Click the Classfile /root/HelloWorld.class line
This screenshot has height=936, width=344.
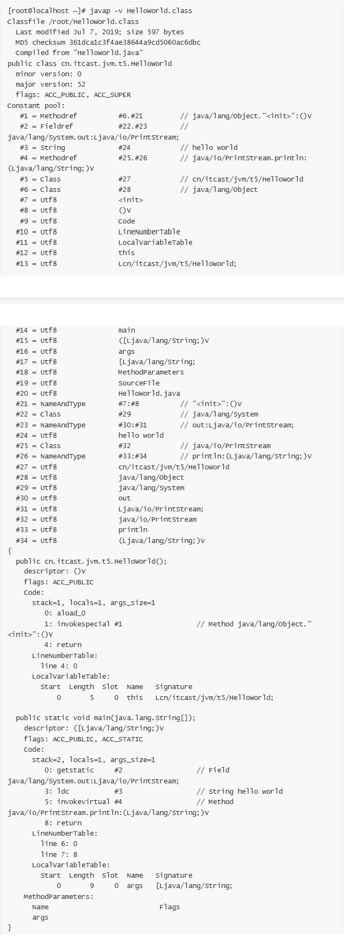pyautogui.click(x=73, y=22)
